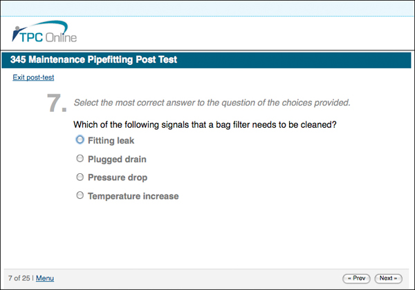Choose the Plugged drain radio option
The height and width of the screenshot is (290, 415).
click(x=80, y=159)
